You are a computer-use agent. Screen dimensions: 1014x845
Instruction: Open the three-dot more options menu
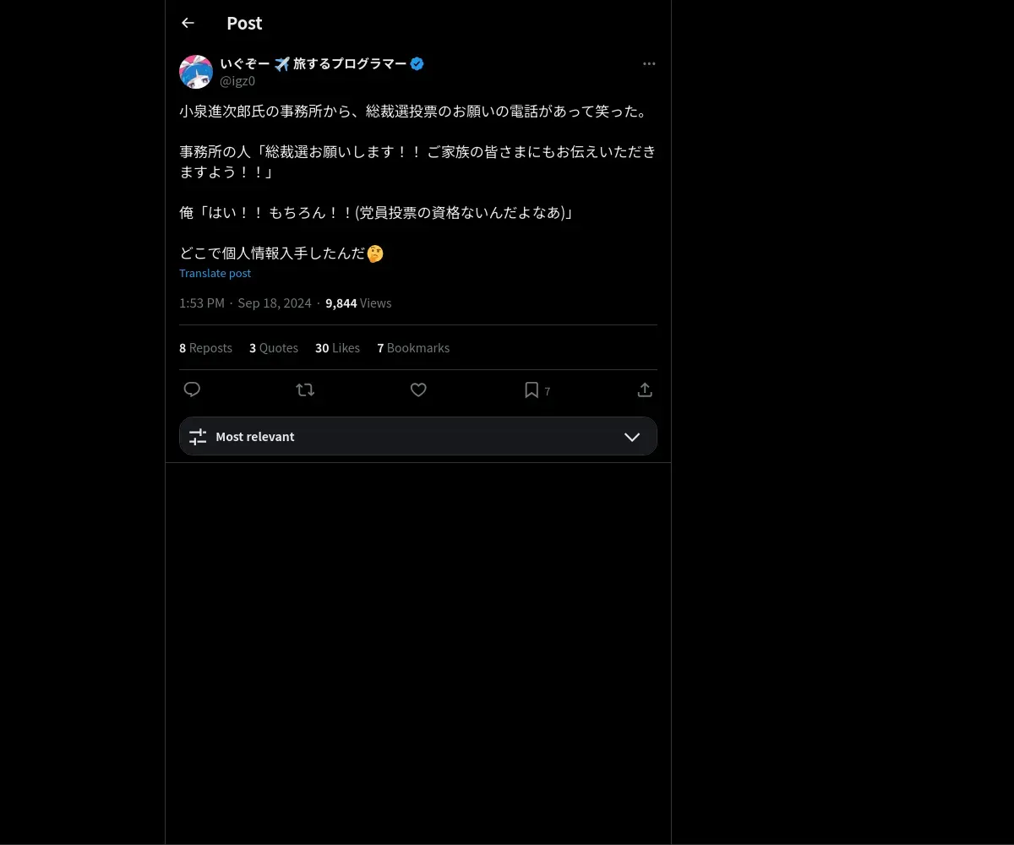[649, 63]
